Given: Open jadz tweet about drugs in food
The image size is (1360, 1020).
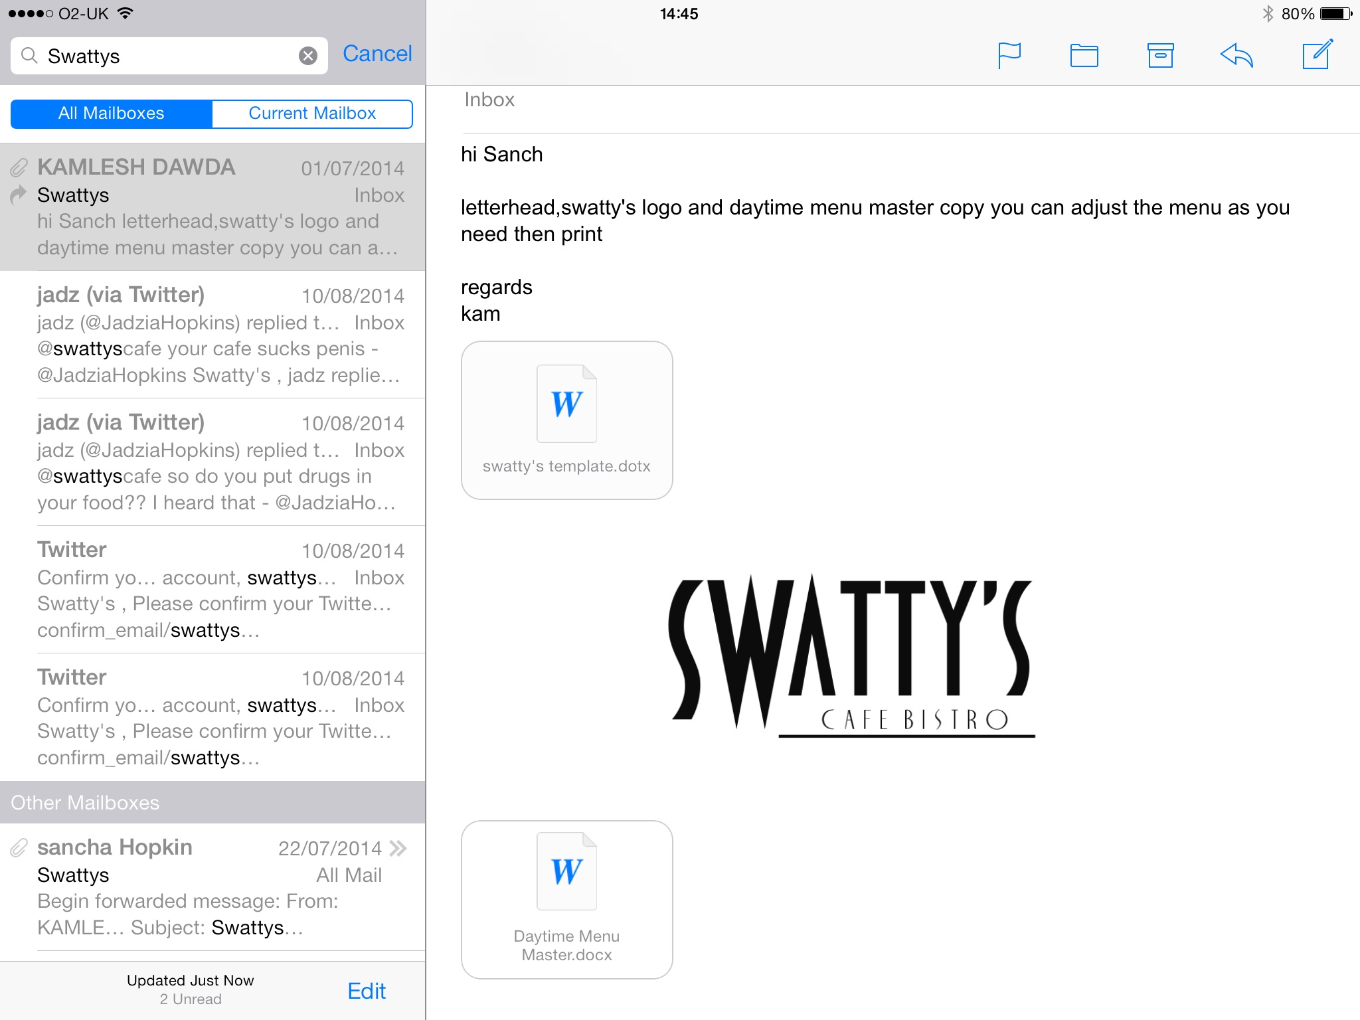Looking at the screenshot, I should [x=212, y=462].
